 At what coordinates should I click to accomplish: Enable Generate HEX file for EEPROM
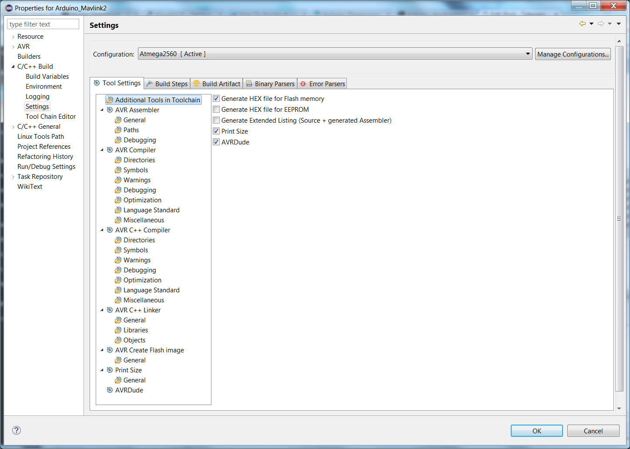pos(216,110)
